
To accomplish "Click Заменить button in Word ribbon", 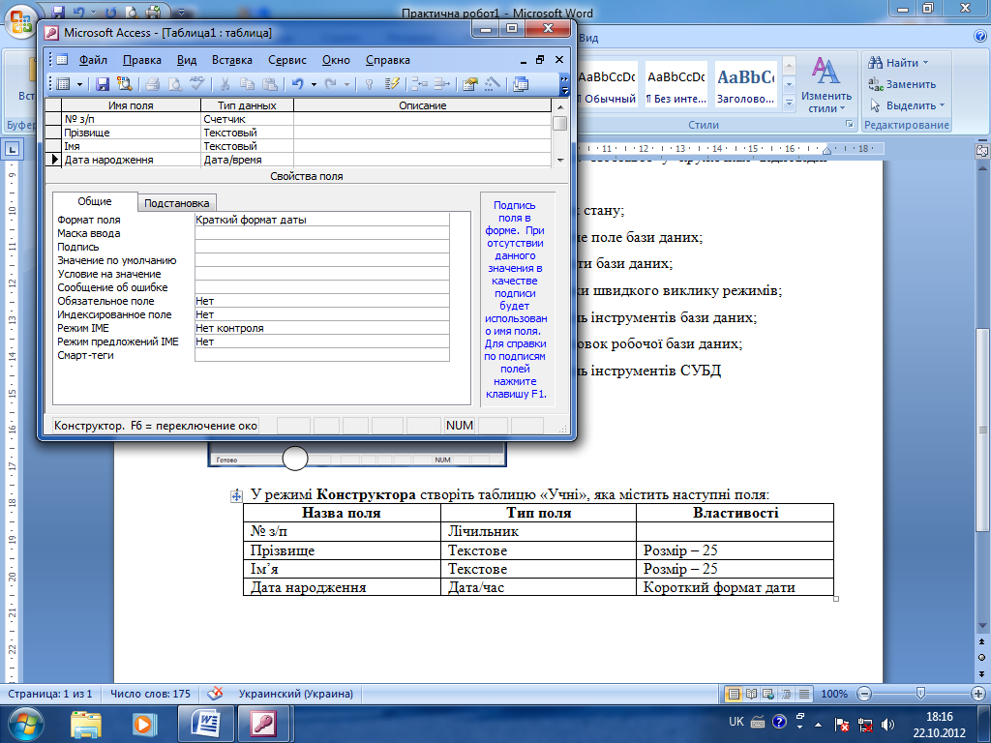I will click(903, 84).
